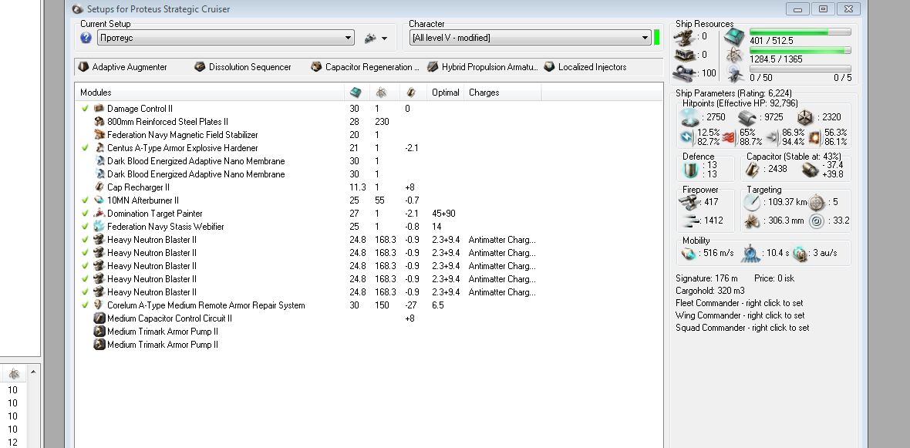910x448 pixels.
Task: Click the powergrid column icon in background window
Action: pos(13,373)
